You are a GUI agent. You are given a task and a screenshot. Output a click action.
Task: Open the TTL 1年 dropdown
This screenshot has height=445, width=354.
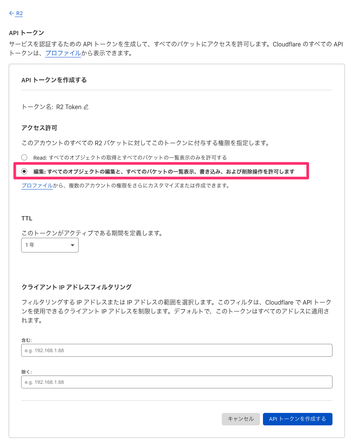(50, 245)
